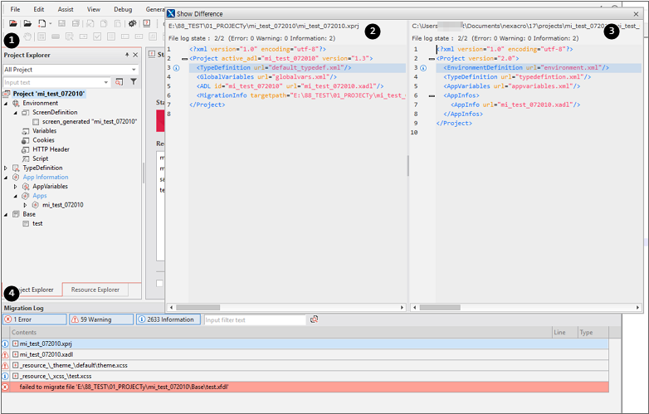
Task: Click the gear build icon in toolbar
Action: click(132, 23)
